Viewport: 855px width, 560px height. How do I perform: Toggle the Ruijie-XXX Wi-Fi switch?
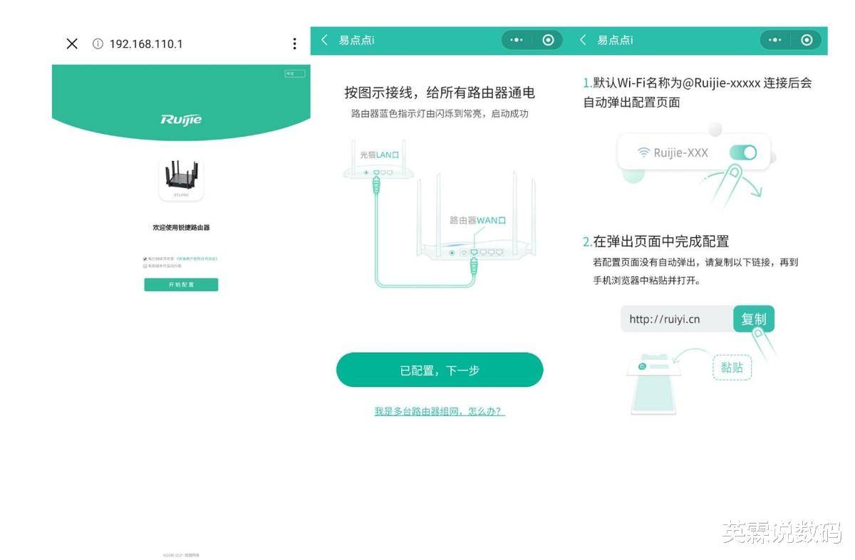click(743, 152)
